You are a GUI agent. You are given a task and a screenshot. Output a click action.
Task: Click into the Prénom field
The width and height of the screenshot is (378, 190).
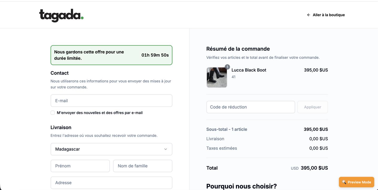pyautogui.click(x=80, y=166)
